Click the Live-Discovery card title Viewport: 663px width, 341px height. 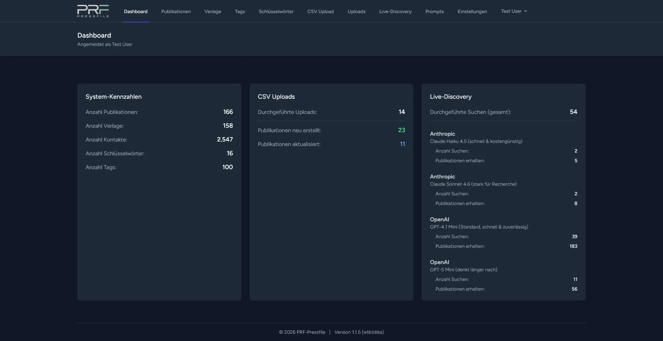[x=451, y=97]
